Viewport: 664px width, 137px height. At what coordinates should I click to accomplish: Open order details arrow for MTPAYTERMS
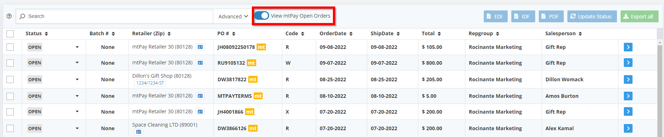coord(628,96)
